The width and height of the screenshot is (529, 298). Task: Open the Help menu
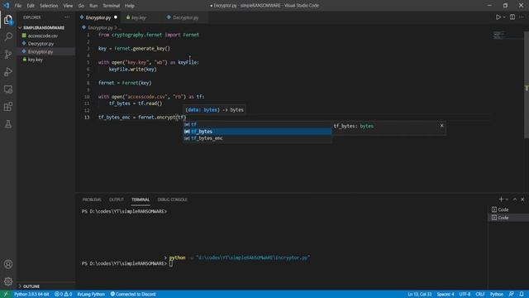click(130, 6)
